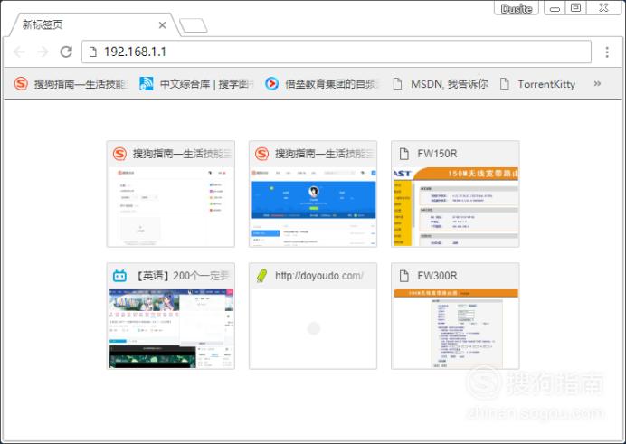
Task: Click the FW300R tile page icon
Action: [404, 276]
